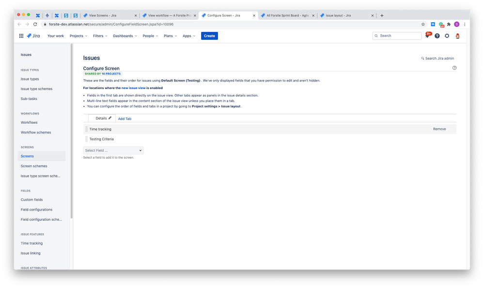Click the pencil icon to rename the Details tab
The image size is (484, 288).
click(110, 118)
